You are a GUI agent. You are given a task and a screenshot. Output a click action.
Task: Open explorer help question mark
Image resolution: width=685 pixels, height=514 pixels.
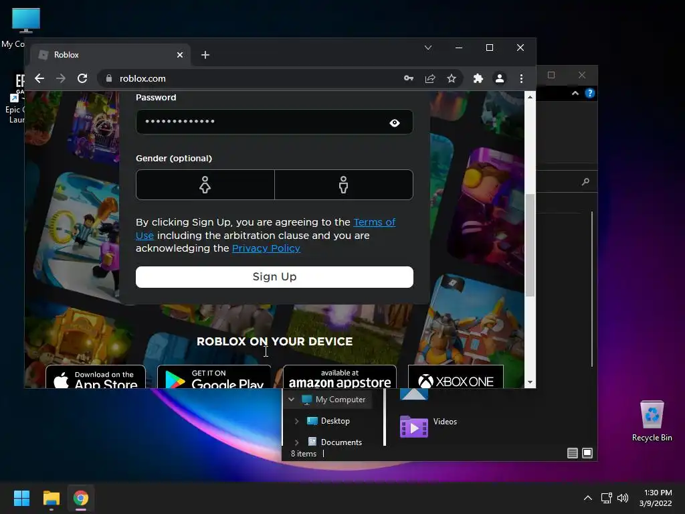pyautogui.click(x=590, y=93)
